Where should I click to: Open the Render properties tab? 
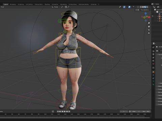153,51
